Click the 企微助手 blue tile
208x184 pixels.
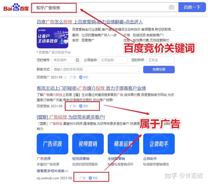[x=159, y=144]
